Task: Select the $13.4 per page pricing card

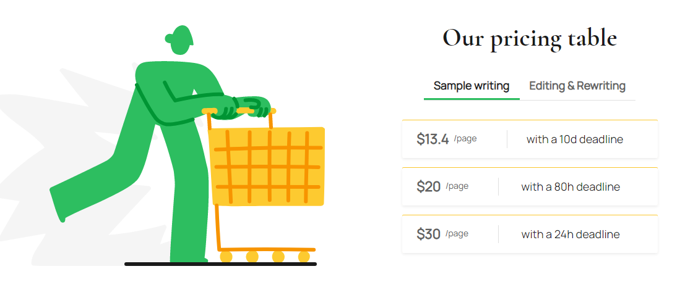Action: coord(530,139)
